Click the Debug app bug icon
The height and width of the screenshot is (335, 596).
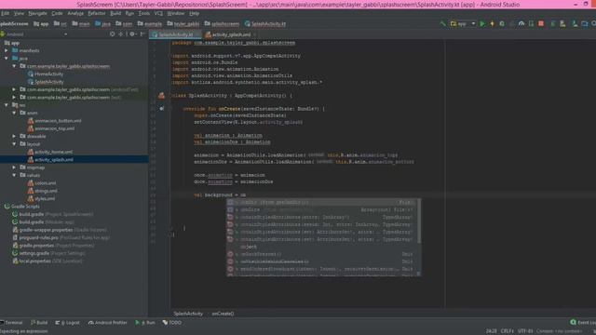click(x=502, y=23)
